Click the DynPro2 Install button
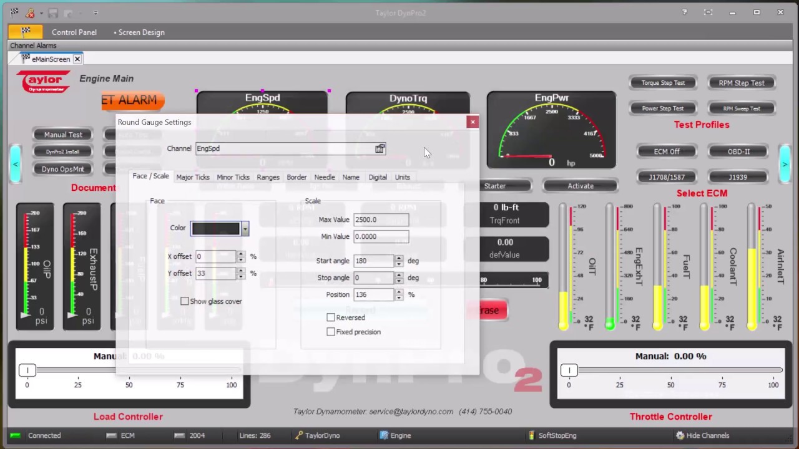Viewport: 799px width, 449px height. [63, 152]
